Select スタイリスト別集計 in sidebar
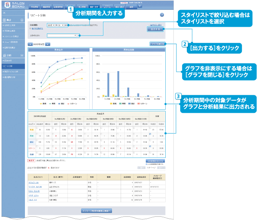Screen dimensions: 257x221 coord(13,36)
